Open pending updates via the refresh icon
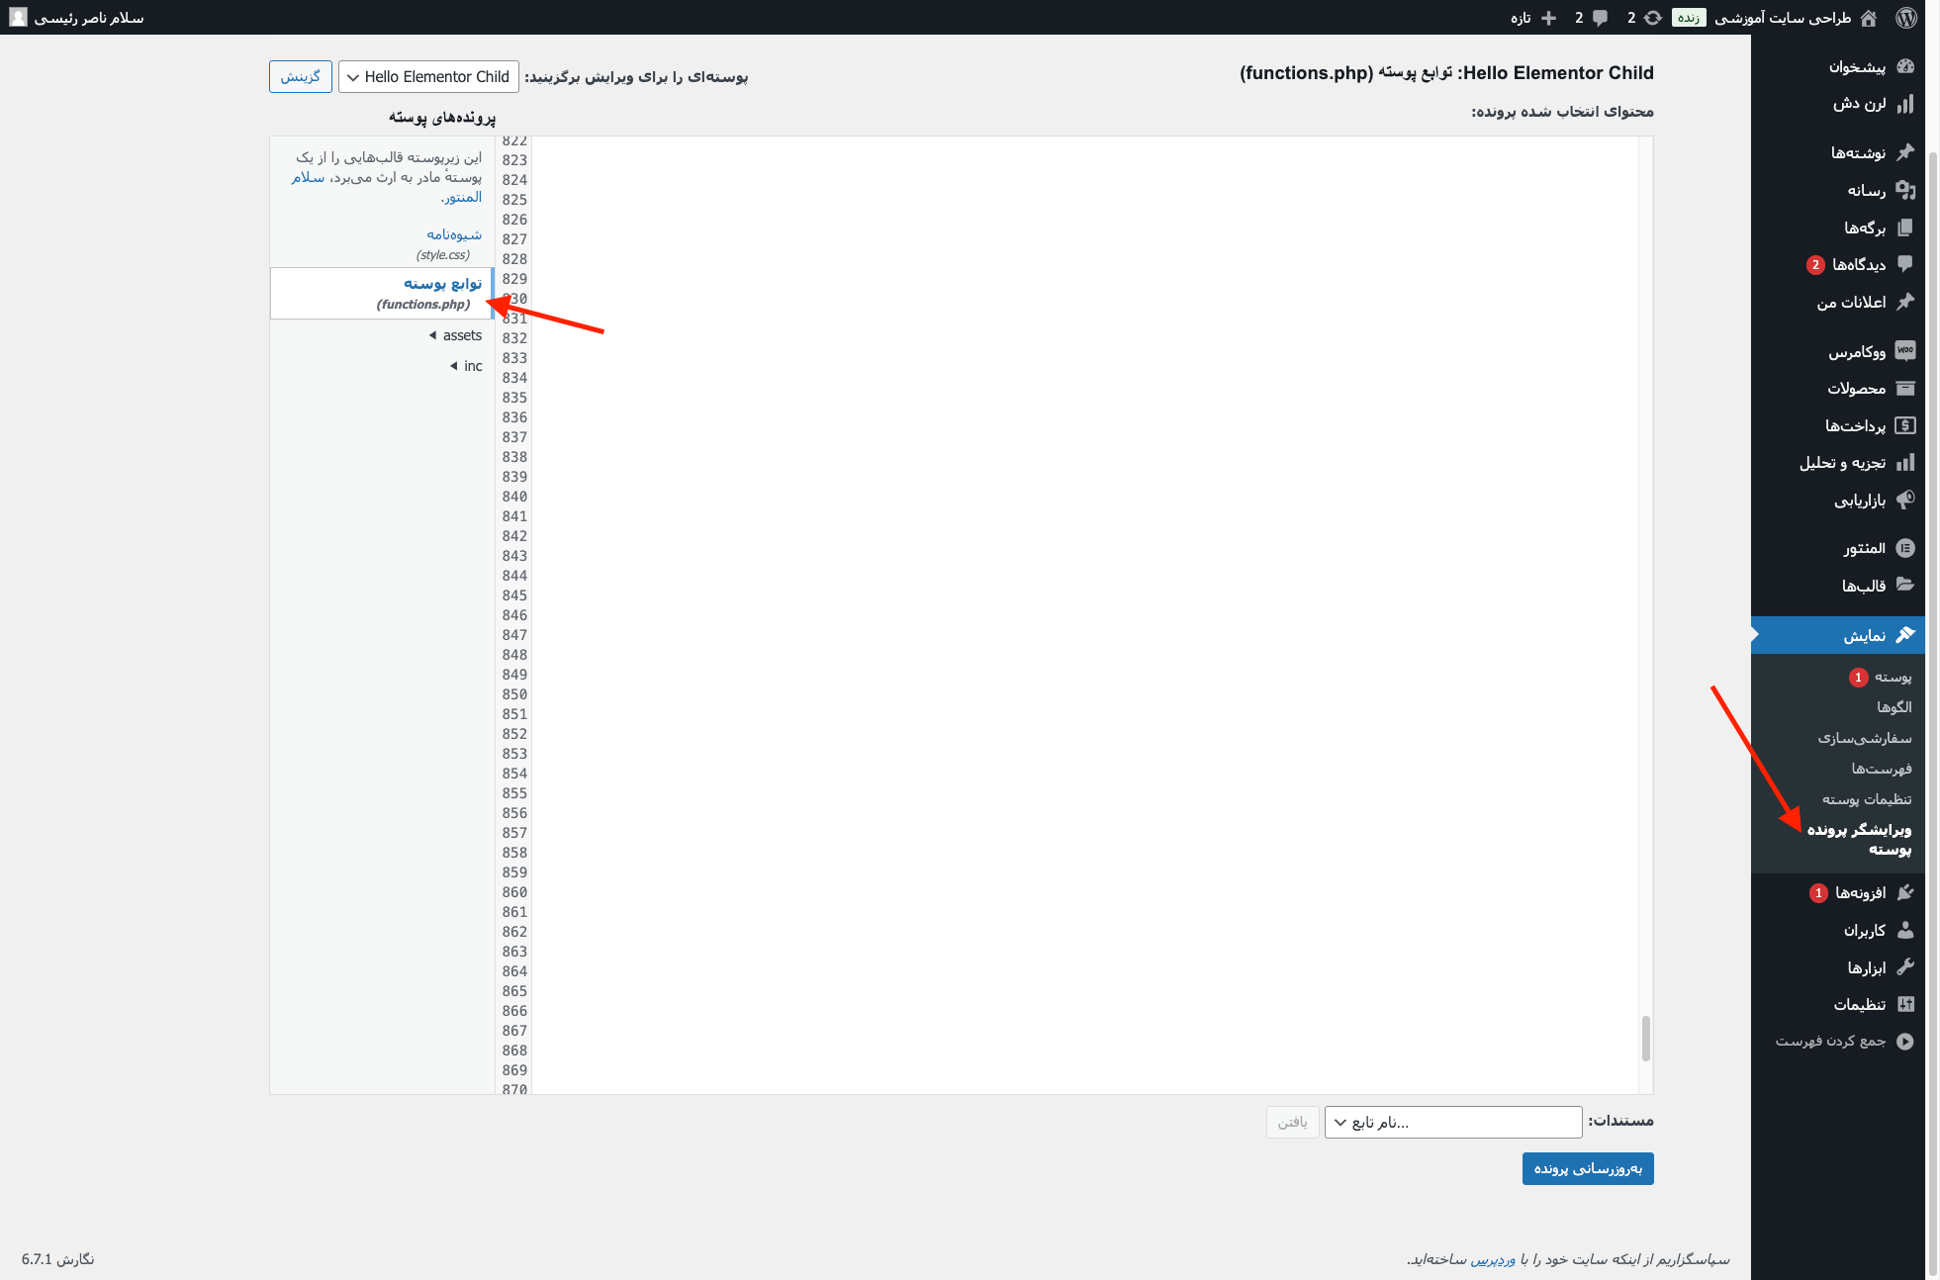The width and height of the screenshot is (1940, 1280). 1650,17
